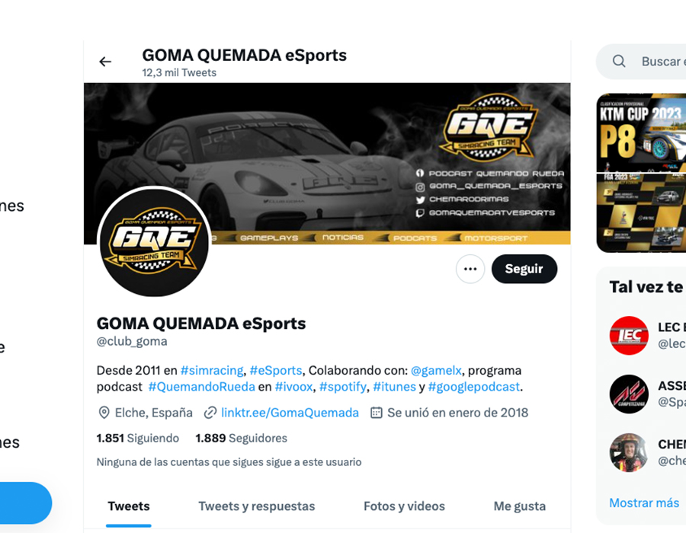Screen dimensions: 686x533
Task: Select the Me gusta tab
Action: point(519,506)
